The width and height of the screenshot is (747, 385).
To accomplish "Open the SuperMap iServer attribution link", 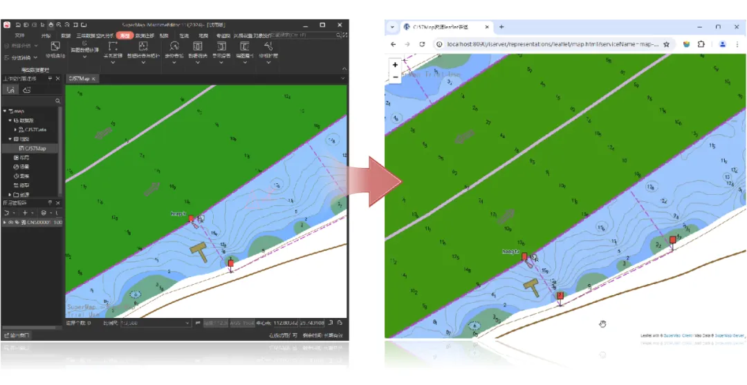I will [x=729, y=335].
